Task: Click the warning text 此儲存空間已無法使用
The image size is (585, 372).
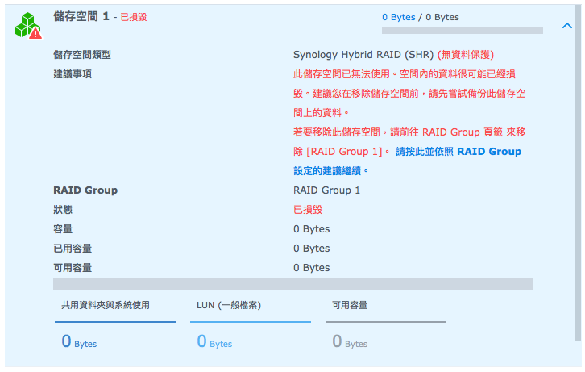Action: pyautogui.click(x=342, y=74)
